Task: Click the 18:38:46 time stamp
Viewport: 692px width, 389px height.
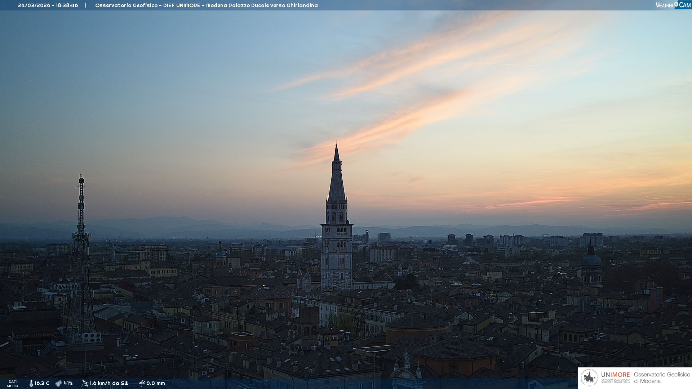Action: pos(67,5)
